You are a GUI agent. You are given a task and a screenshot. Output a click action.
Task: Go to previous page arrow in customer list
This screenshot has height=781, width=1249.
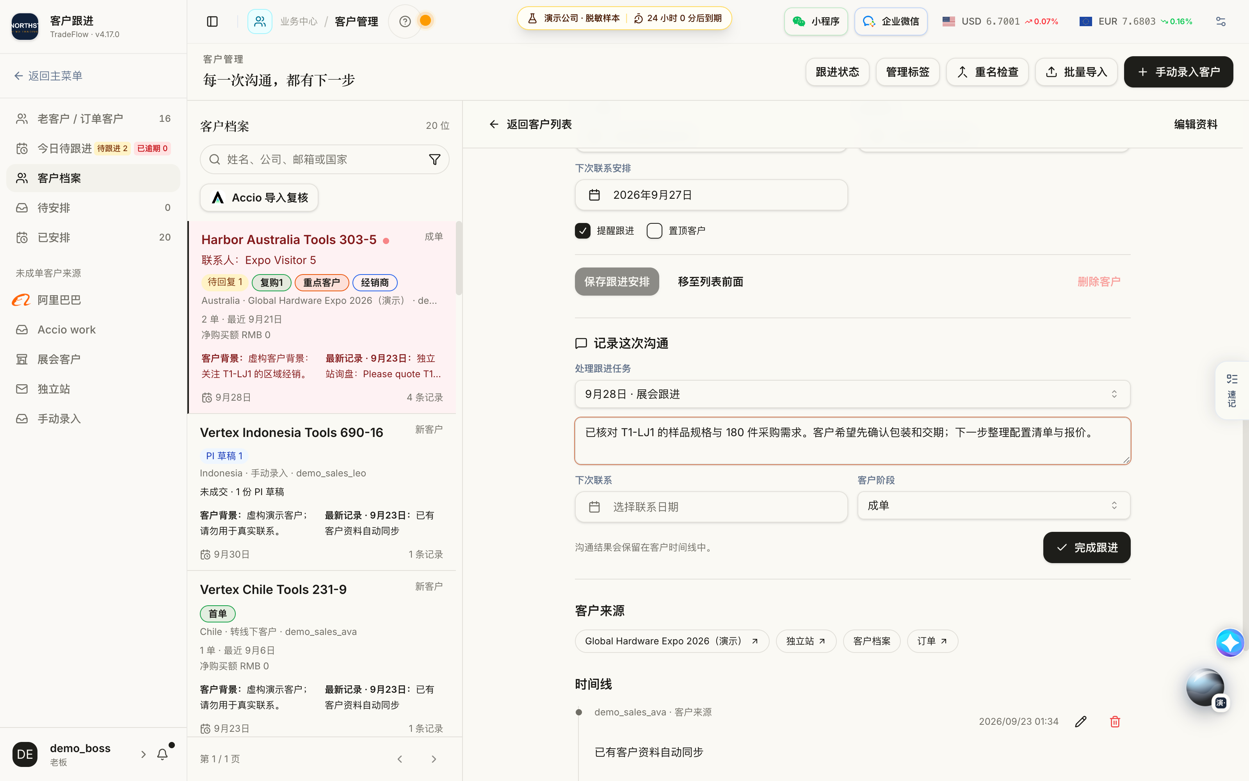click(x=400, y=759)
